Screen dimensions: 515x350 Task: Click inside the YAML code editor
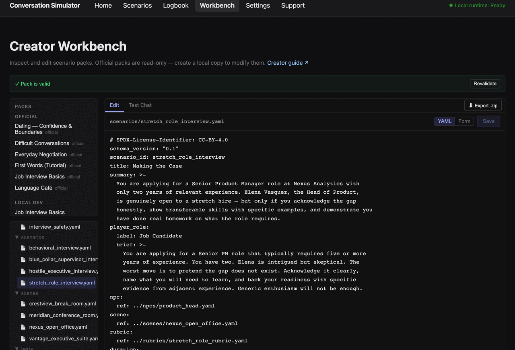pos(305,240)
